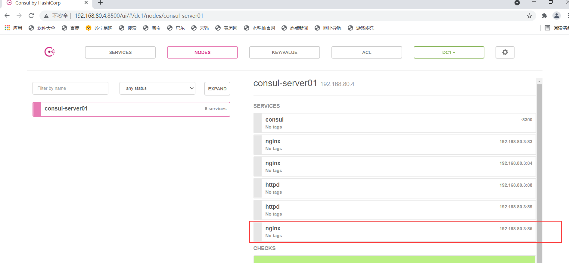
Task: Go back to the previous page
Action: 7,16
